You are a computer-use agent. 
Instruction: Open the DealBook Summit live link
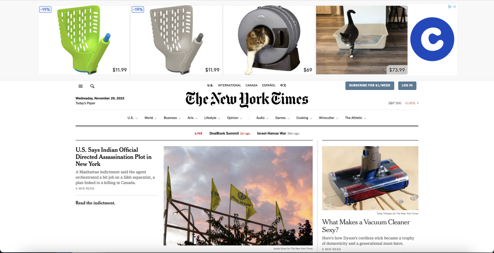[x=224, y=133]
